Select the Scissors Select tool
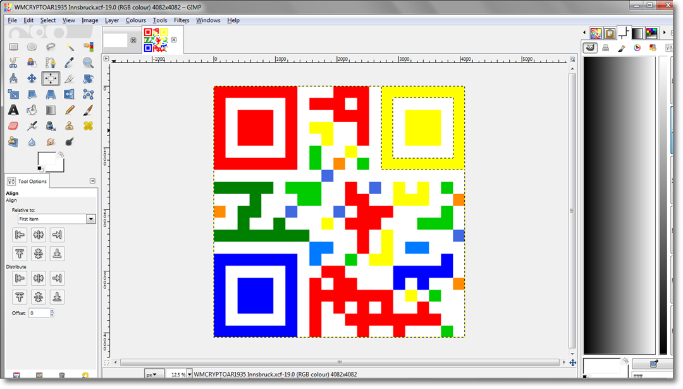The image size is (683, 389). [x=13, y=63]
